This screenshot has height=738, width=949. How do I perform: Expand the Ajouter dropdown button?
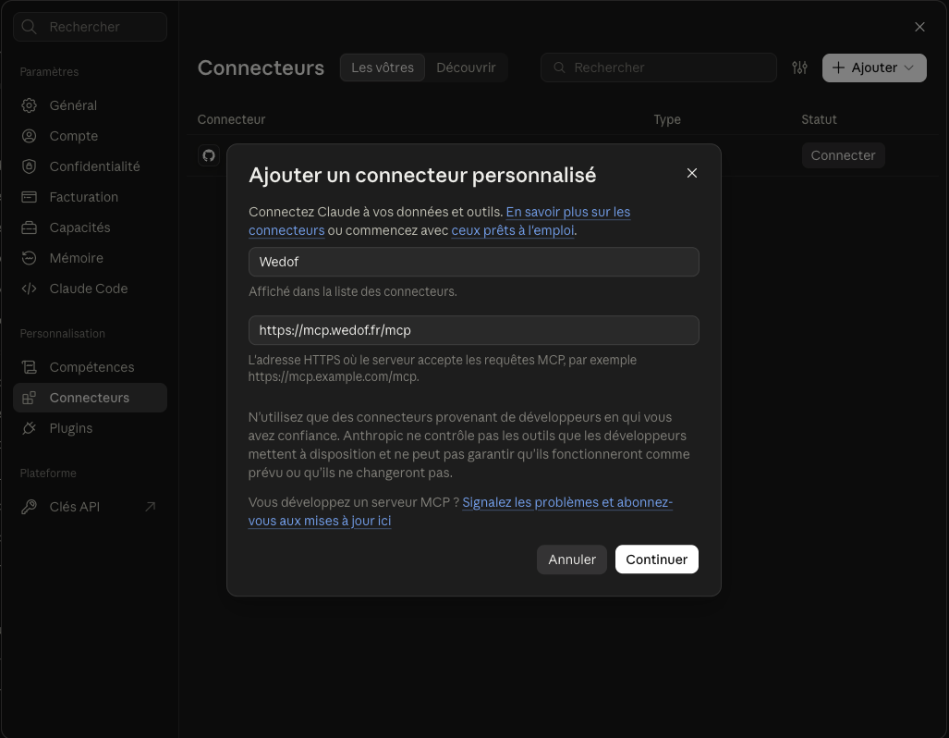[874, 68]
